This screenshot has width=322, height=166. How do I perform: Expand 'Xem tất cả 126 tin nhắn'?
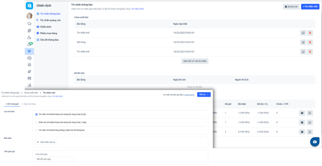[x=195, y=61]
